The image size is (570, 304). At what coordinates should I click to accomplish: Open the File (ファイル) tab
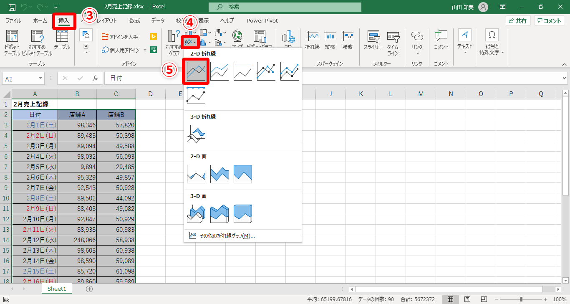13,21
